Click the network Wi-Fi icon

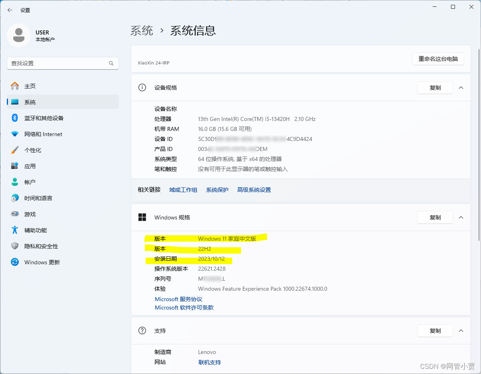click(15, 134)
